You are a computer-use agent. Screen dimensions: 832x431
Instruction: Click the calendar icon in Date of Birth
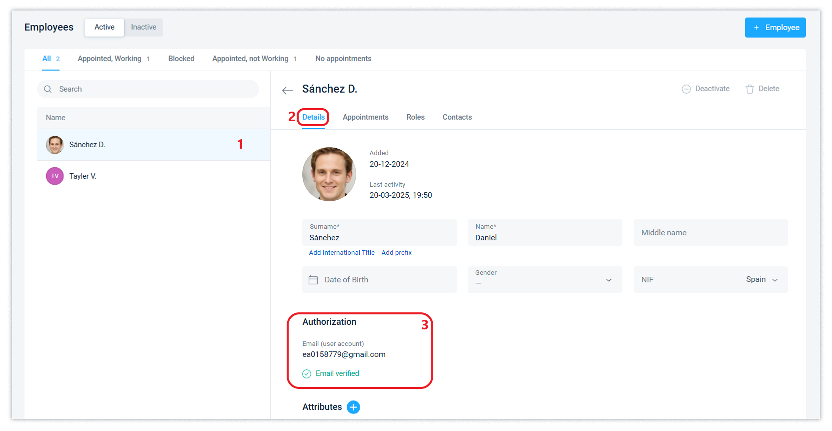click(x=313, y=280)
